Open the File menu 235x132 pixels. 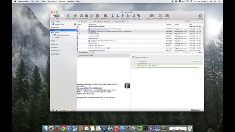click(32, 1)
